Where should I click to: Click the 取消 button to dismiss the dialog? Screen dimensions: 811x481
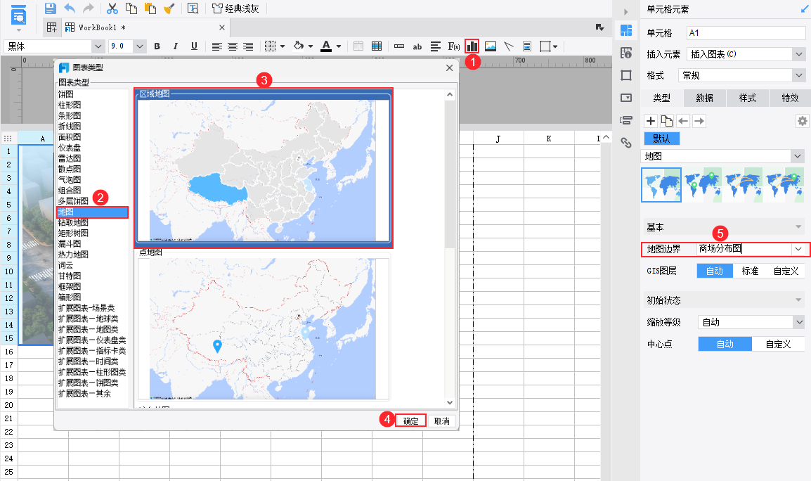442,420
